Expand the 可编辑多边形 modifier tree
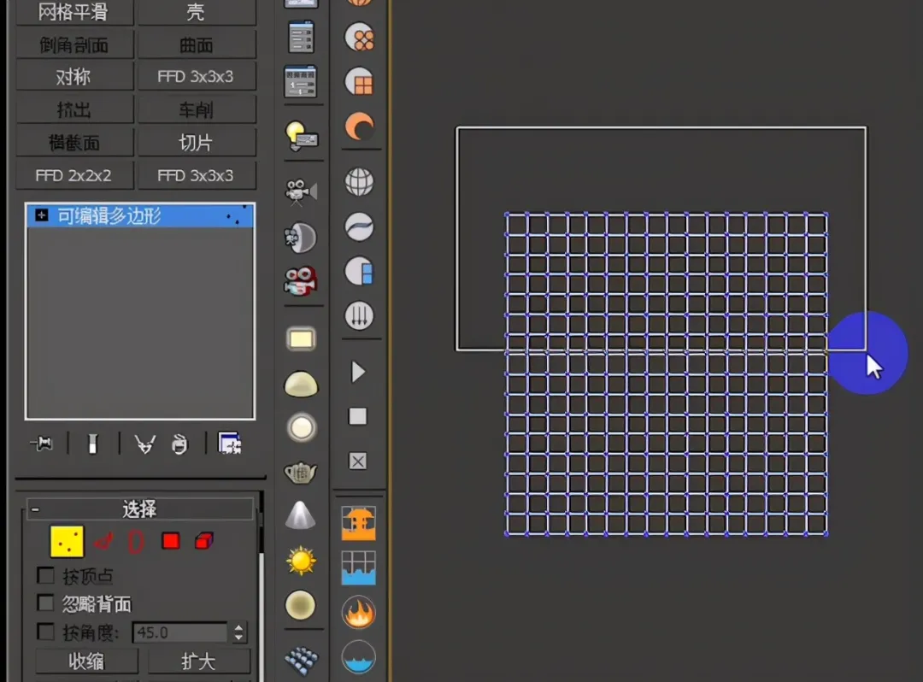This screenshot has width=923, height=682. click(40, 215)
